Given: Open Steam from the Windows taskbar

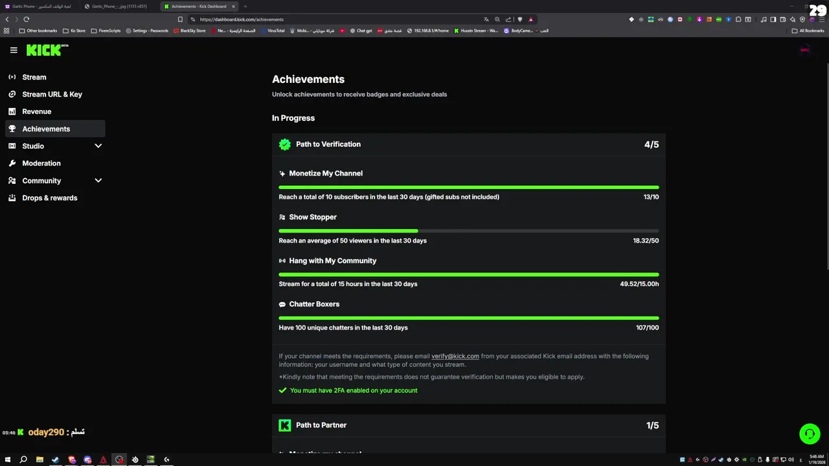Looking at the screenshot, I should point(55,460).
